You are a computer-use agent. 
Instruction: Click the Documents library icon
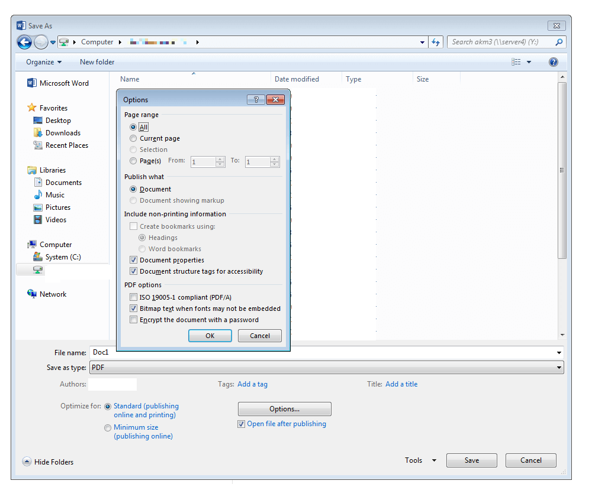[x=38, y=183]
